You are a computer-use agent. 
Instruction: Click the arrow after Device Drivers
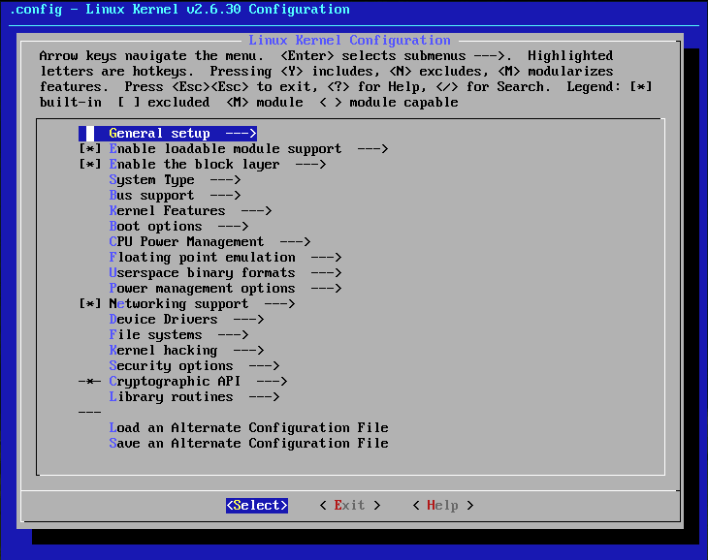[248, 319]
